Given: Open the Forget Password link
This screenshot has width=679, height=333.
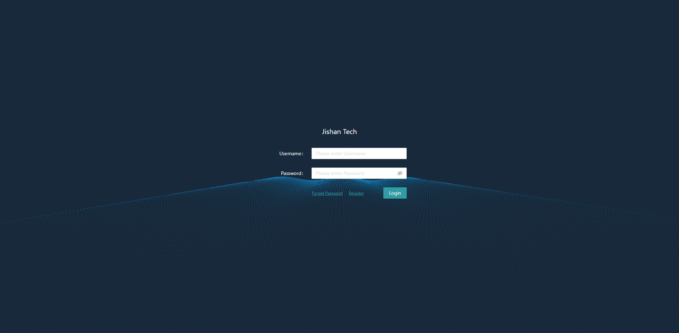Looking at the screenshot, I should pyautogui.click(x=327, y=193).
